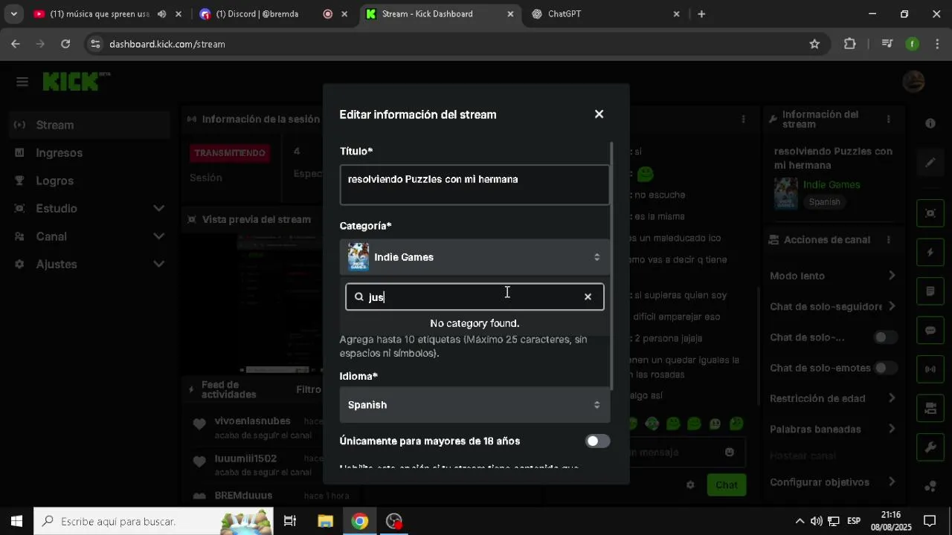Click the pencil edit icon in the right toolbar
Viewport: 952px width, 535px height.
930,163
